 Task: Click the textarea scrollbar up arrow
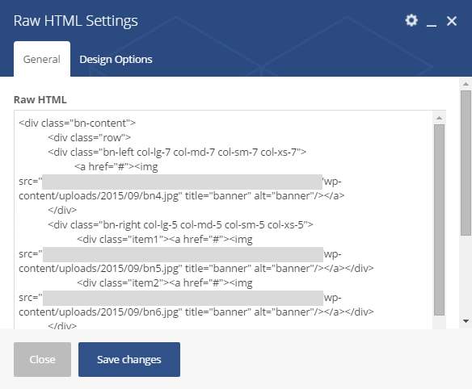[439, 118]
